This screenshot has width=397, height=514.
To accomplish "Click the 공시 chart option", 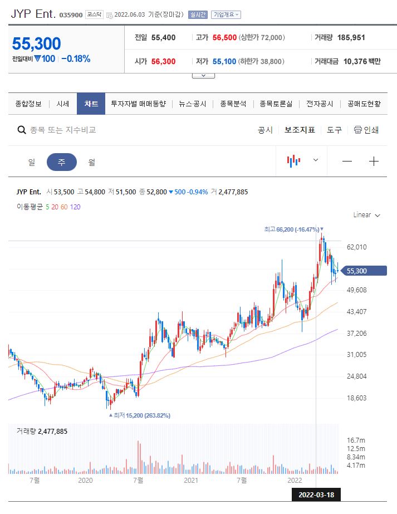I will (265, 130).
